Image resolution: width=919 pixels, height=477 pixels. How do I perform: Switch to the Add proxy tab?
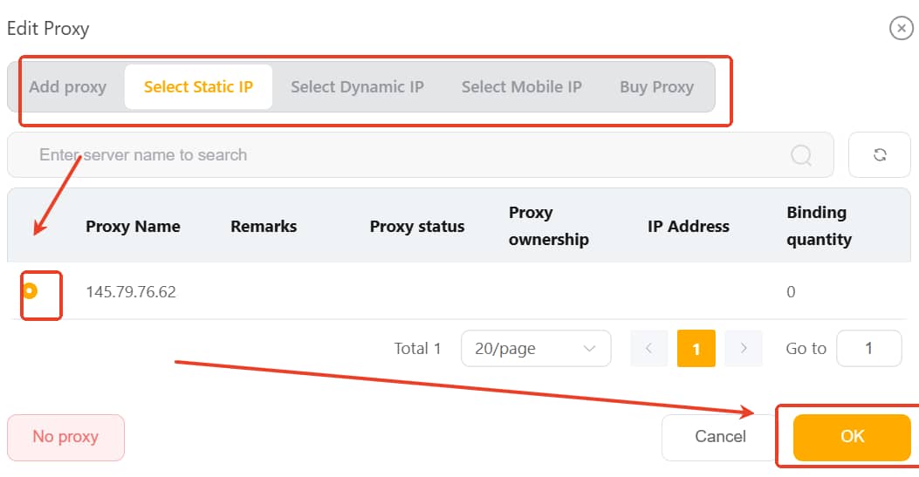[x=67, y=87]
